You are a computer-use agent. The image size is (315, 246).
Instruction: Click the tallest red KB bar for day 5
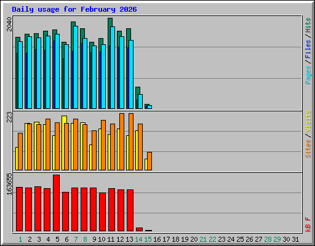tap(57, 203)
